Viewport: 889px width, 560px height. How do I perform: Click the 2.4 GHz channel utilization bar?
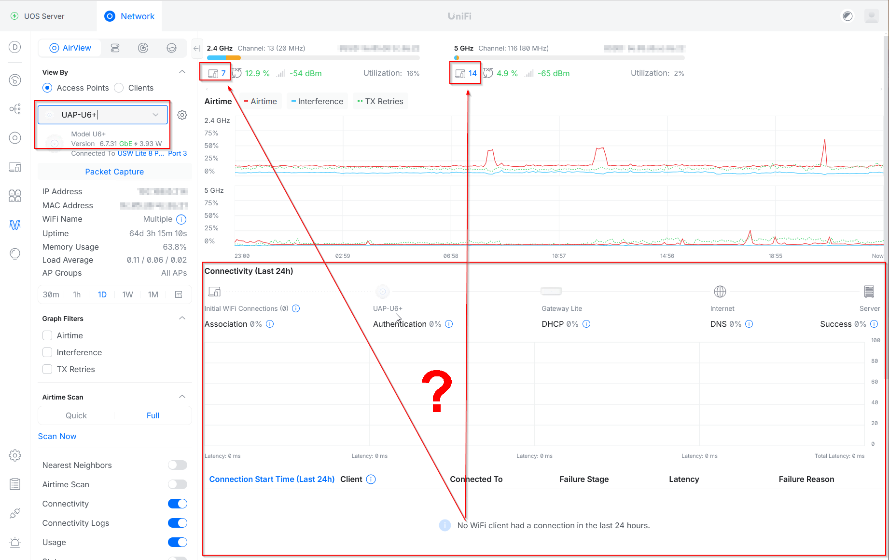tap(313, 58)
